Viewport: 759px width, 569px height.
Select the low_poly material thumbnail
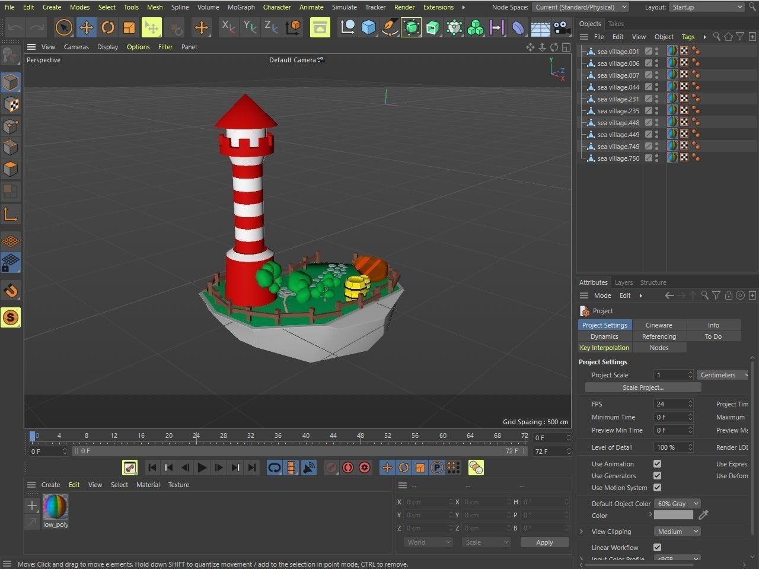coord(55,507)
